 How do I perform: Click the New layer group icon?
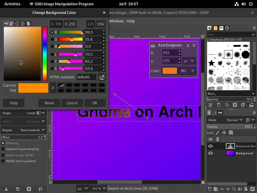click(x=216, y=189)
